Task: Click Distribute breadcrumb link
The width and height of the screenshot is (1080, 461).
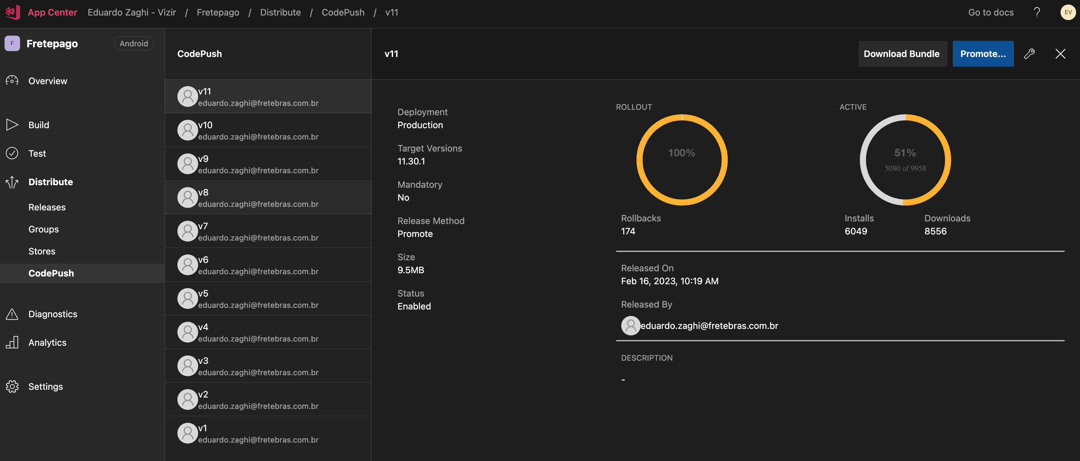Action: [x=280, y=12]
